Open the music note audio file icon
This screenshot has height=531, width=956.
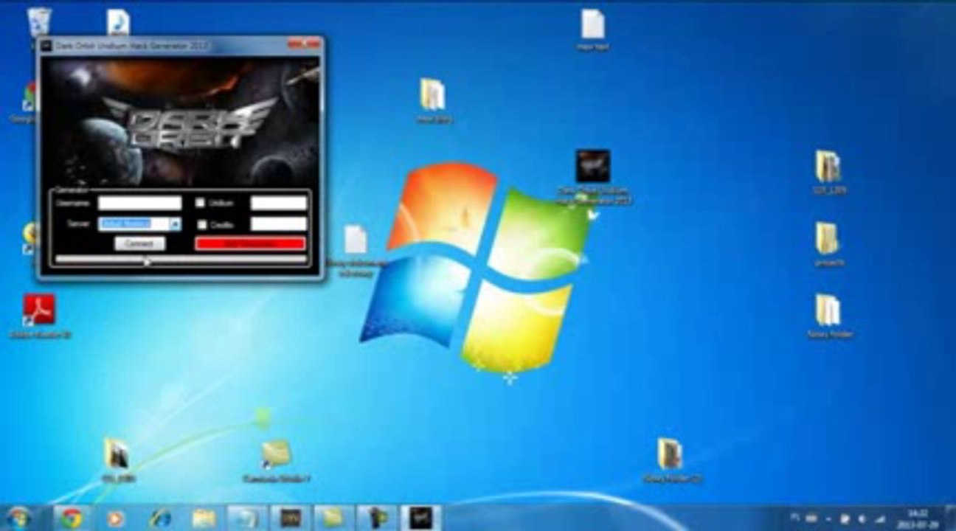tap(118, 22)
